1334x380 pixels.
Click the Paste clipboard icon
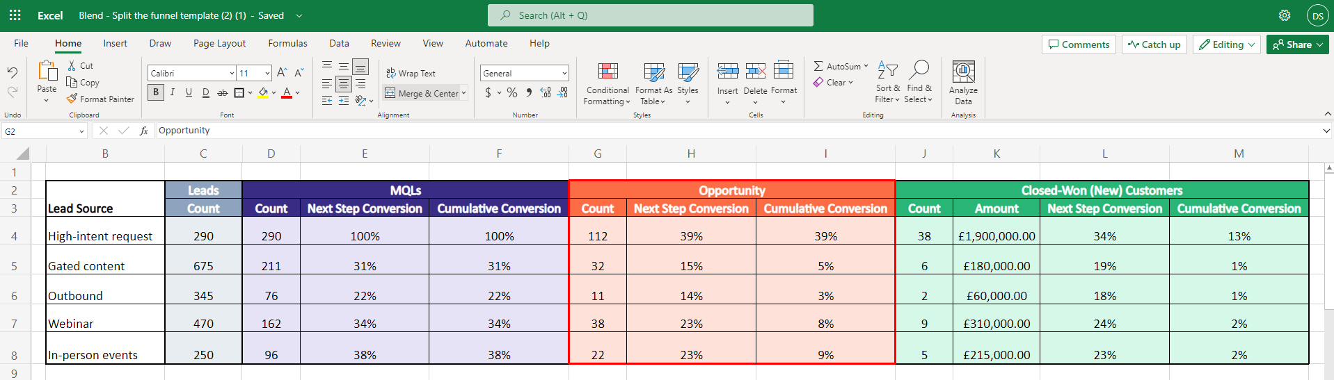[x=47, y=72]
